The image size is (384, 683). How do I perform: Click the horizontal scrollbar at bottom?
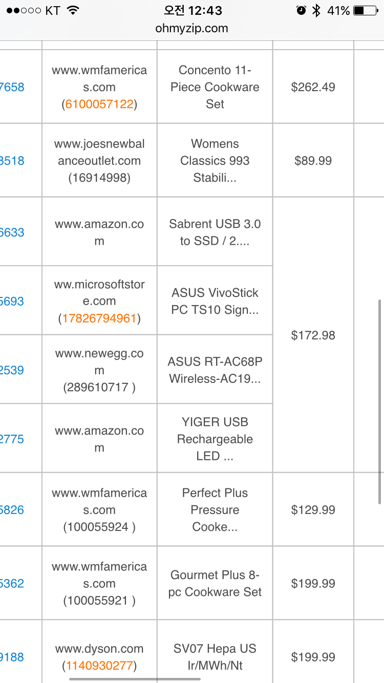(x=135, y=679)
